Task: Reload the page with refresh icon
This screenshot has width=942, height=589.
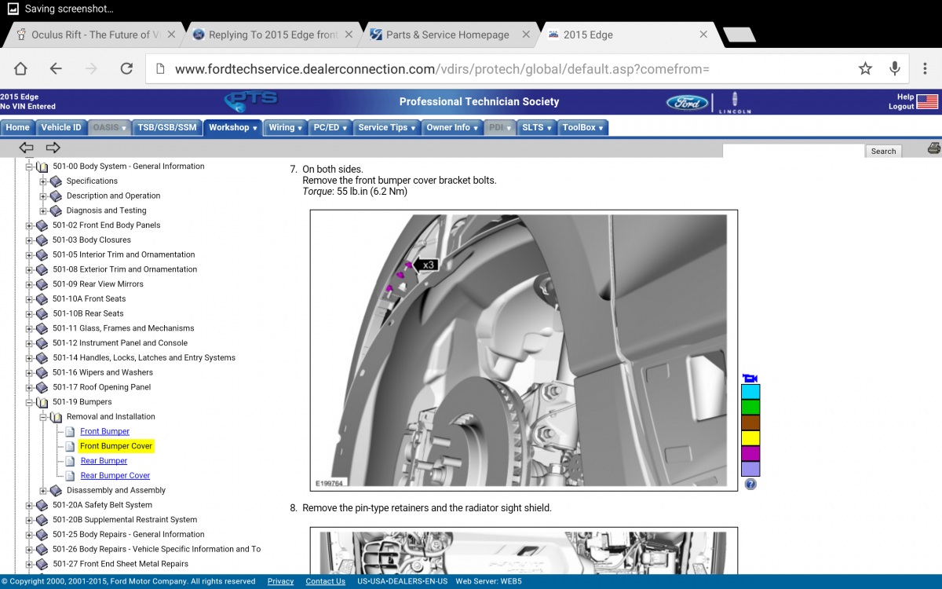Action: click(126, 69)
